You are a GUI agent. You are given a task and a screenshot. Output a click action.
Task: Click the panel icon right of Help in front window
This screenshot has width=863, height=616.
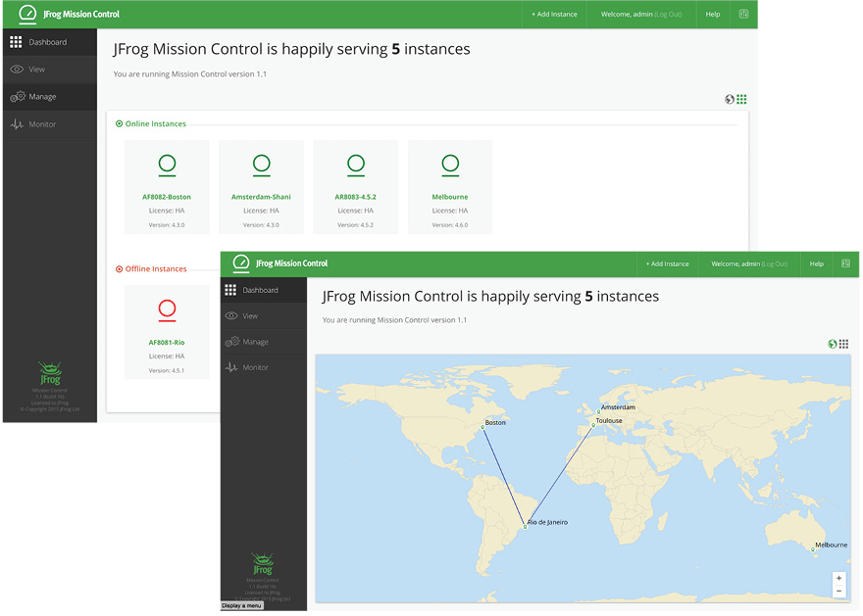click(x=846, y=263)
